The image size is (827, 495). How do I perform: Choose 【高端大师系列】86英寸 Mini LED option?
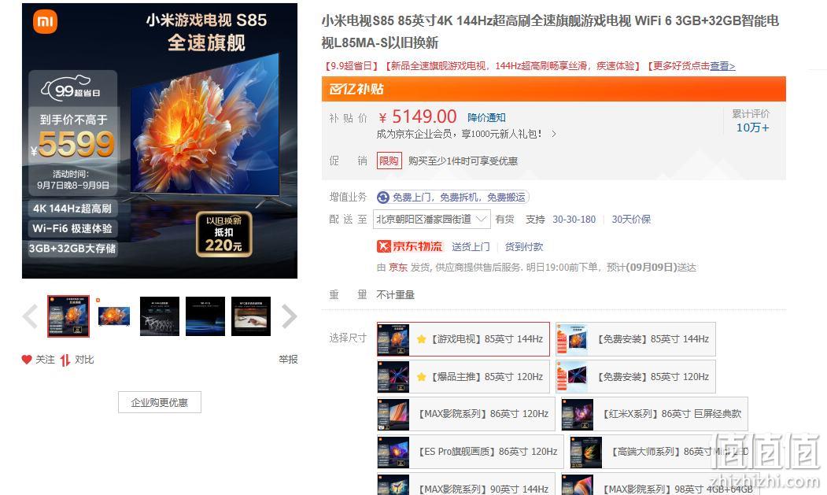[663, 452]
